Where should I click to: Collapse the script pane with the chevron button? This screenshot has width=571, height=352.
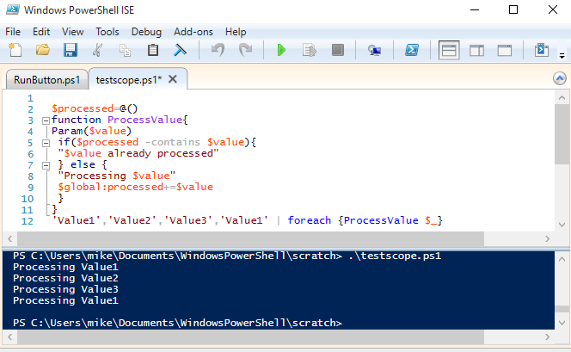point(560,78)
